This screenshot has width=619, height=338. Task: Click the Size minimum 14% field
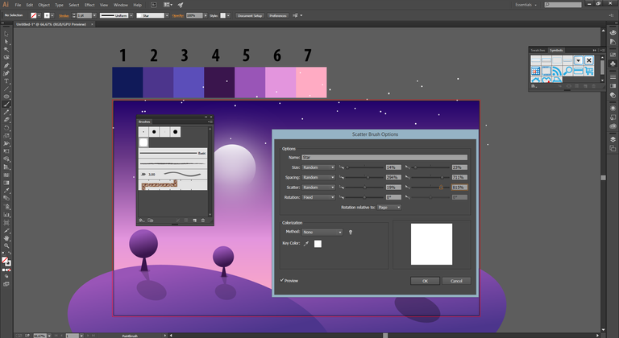[x=393, y=167]
